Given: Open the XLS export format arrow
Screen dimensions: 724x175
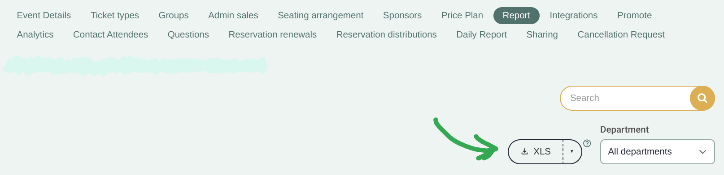Looking at the screenshot, I should point(572,152).
